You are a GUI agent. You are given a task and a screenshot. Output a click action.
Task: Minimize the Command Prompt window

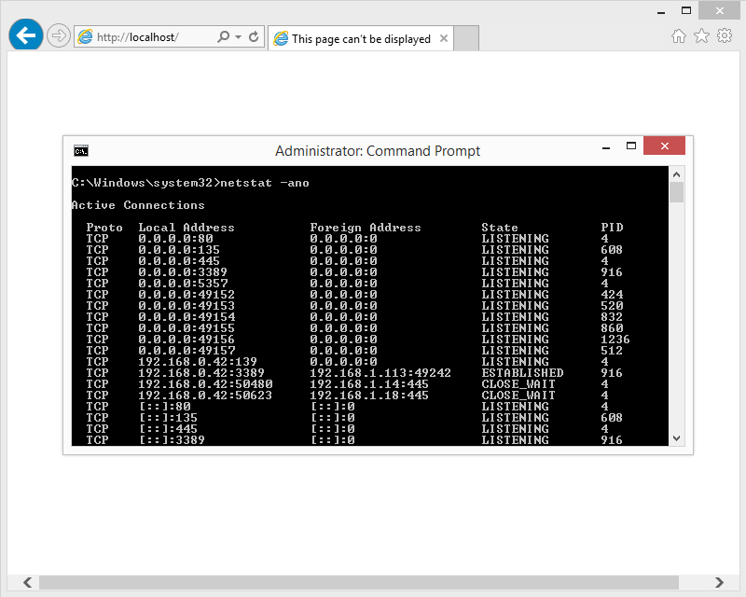[x=605, y=147]
